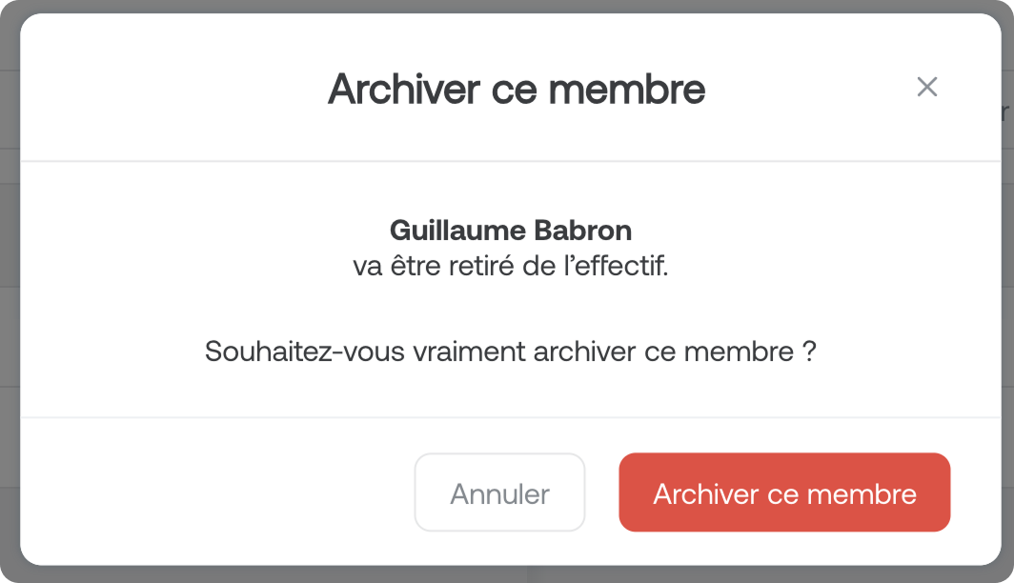The height and width of the screenshot is (583, 1014).
Task: Select the bold name Guillaume Babron
Action: pos(511,230)
